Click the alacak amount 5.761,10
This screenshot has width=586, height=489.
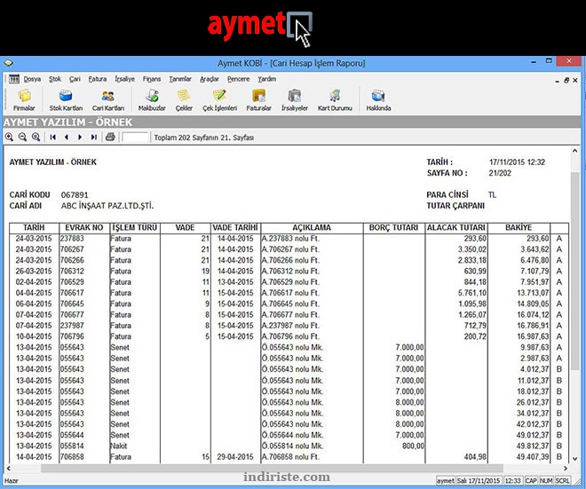pyautogui.click(x=472, y=293)
